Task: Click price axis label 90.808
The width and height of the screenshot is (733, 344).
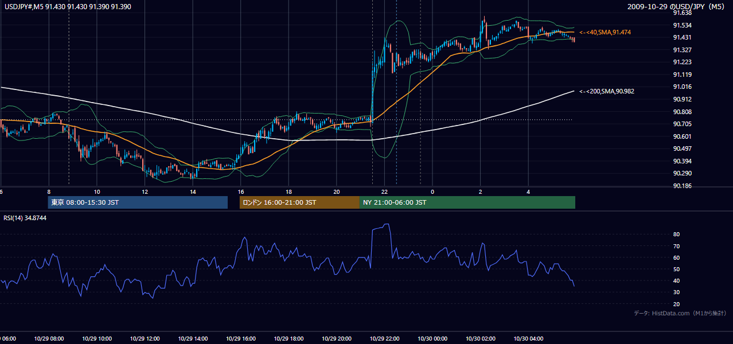Action: point(682,112)
